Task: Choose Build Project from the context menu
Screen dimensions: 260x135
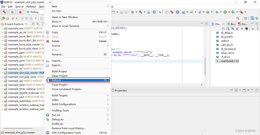Action: [x=59, y=71]
